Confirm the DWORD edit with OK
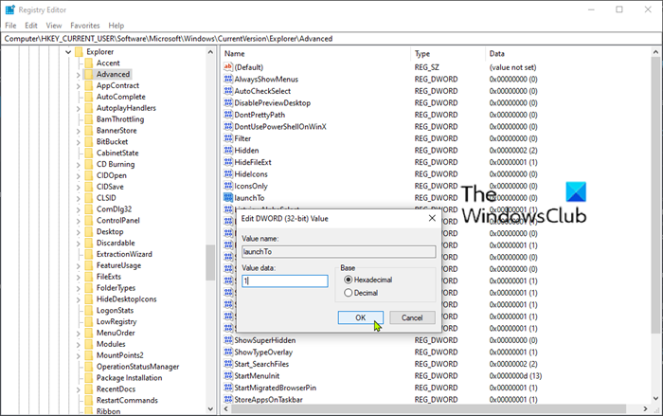Viewport: 663px width, 416px height. [361, 317]
